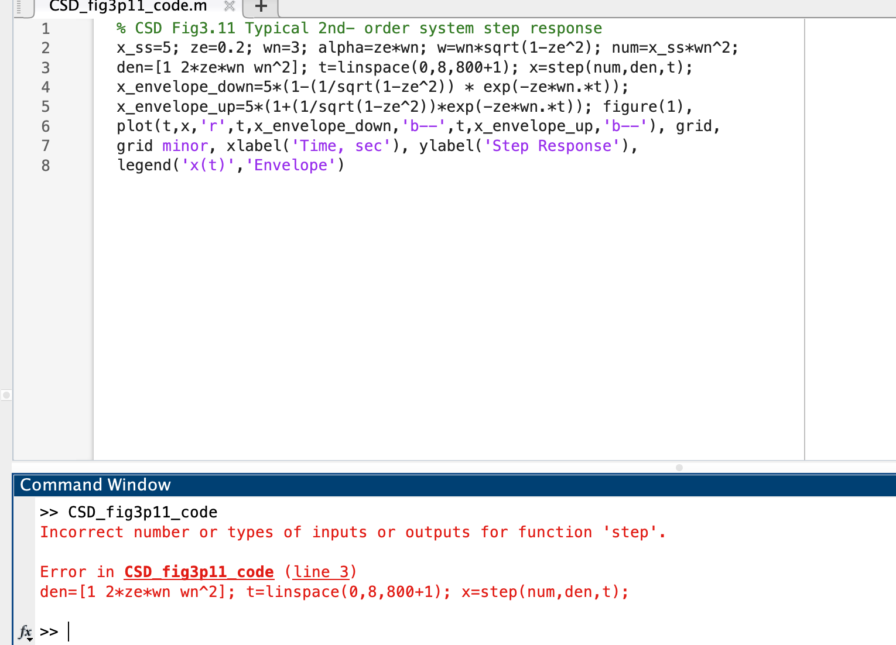
Task: Click line number 5 in the editor gutter
Action: tap(46, 107)
